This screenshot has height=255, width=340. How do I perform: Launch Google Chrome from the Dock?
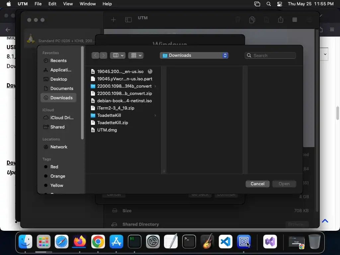pos(98,242)
